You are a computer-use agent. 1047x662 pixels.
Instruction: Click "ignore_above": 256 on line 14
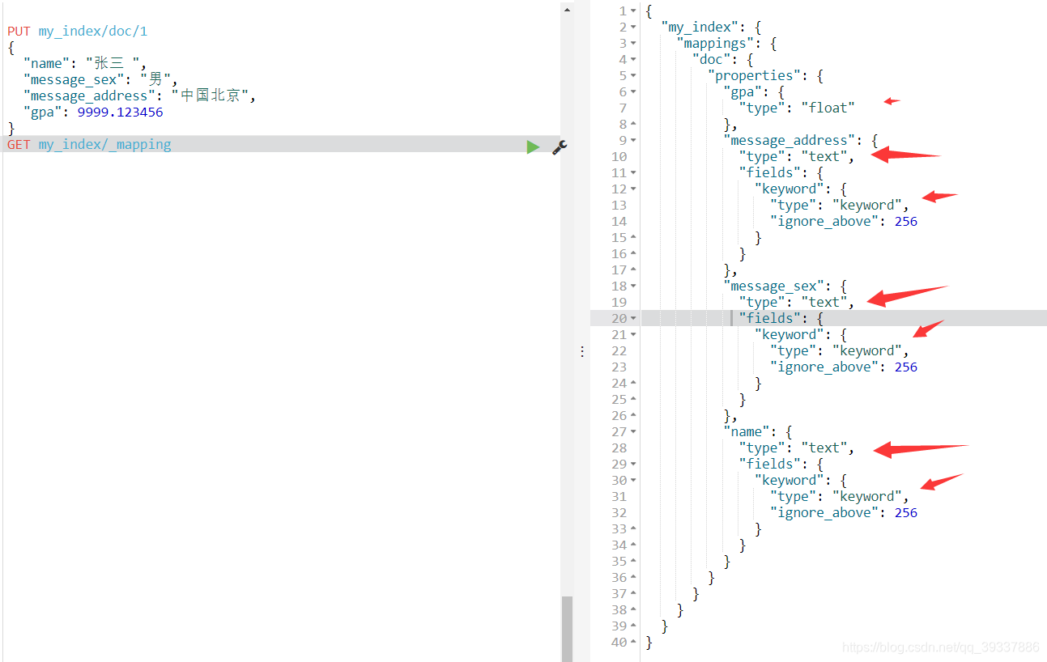click(x=844, y=222)
